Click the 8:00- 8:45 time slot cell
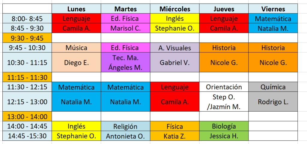Viewport: 307px width, 144px height. pos(27,19)
